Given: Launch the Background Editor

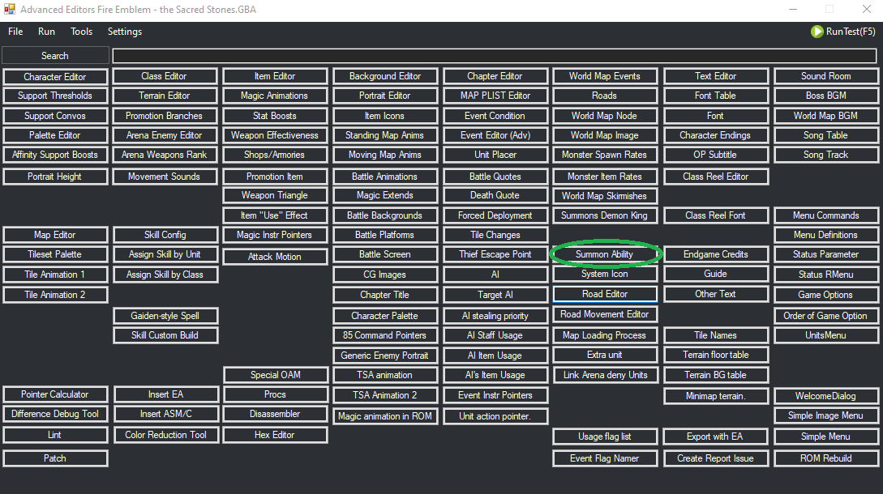Looking at the screenshot, I should tap(384, 76).
